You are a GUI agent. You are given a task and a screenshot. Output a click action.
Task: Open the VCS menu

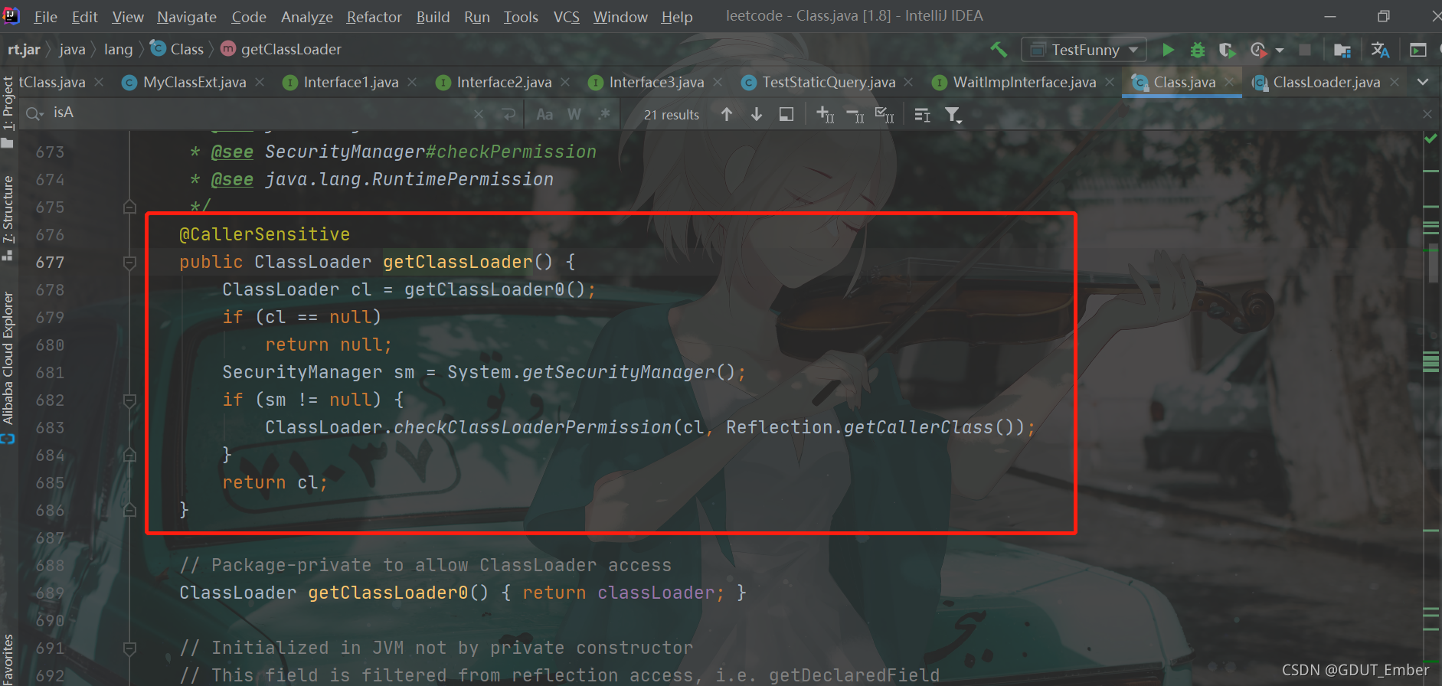[567, 16]
